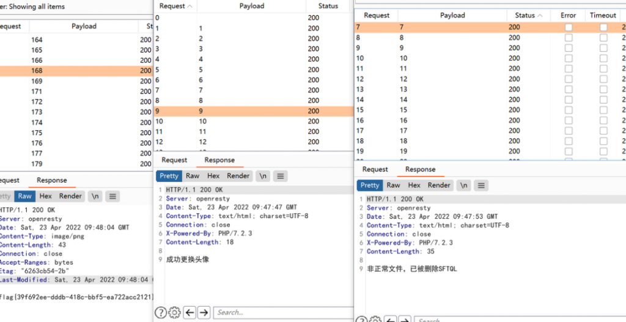Toggle Error checkbox for request 7
626x322 pixels.
569,27
